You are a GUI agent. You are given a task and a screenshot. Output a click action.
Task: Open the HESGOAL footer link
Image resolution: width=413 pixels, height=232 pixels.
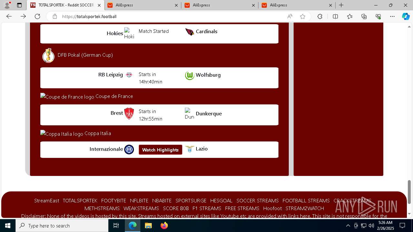pyautogui.click(x=221, y=200)
